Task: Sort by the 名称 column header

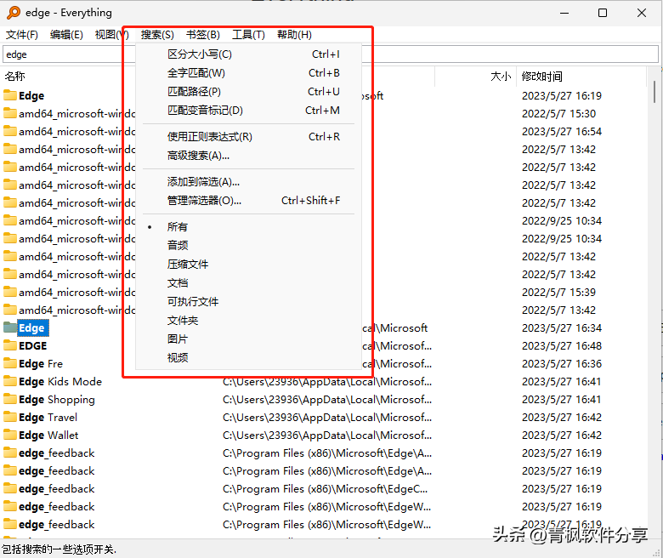Action: (14, 77)
